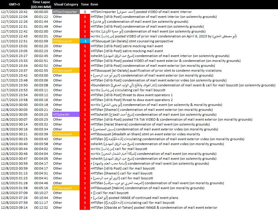Select the date cell 12/7/2023 23:02
The width and height of the screenshot is (278, 211).
pyautogui.click(x=14, y=46)
